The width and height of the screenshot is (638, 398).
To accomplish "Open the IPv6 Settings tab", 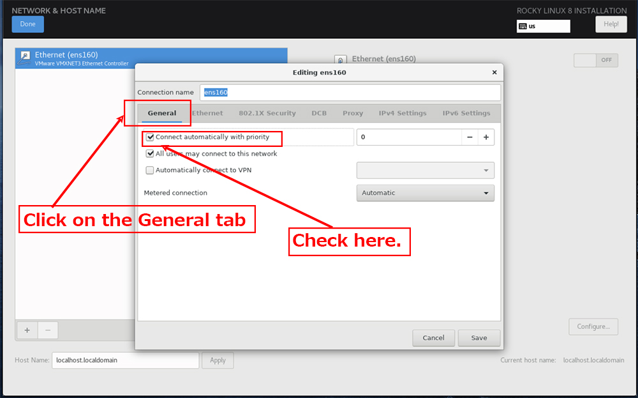I will coord(466,113).
